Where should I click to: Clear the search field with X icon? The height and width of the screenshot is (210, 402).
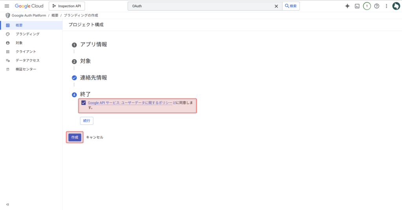point(276,6)
